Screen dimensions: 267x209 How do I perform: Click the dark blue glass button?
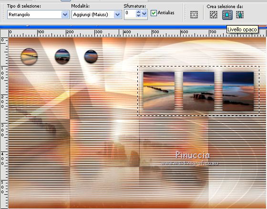(x=91, y=57)
